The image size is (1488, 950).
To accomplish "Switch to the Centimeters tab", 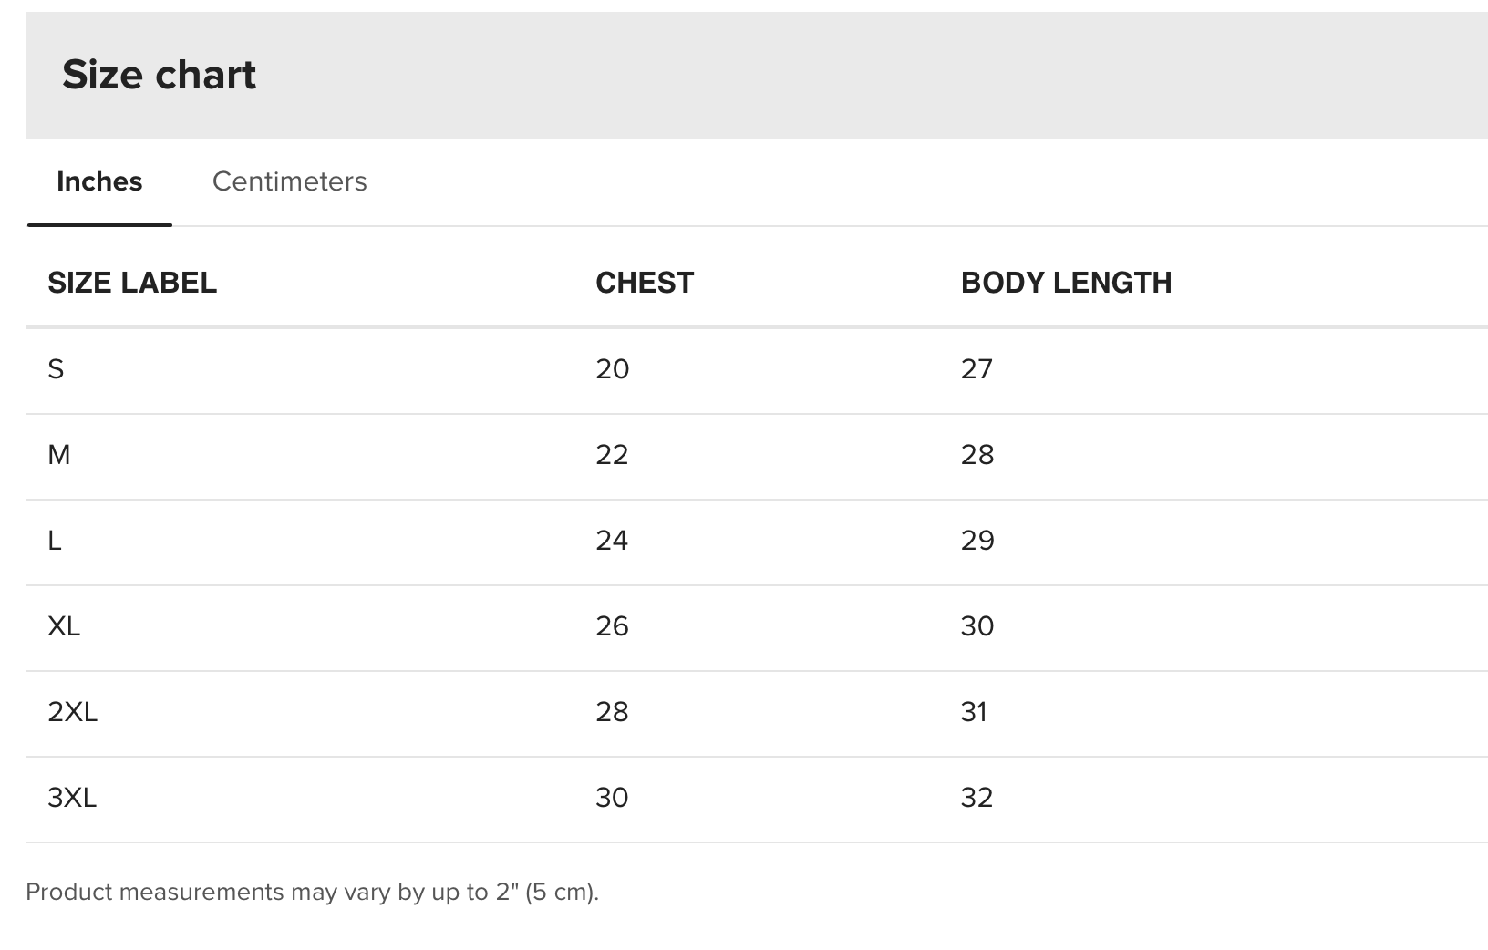I will [x=289, y=181].
